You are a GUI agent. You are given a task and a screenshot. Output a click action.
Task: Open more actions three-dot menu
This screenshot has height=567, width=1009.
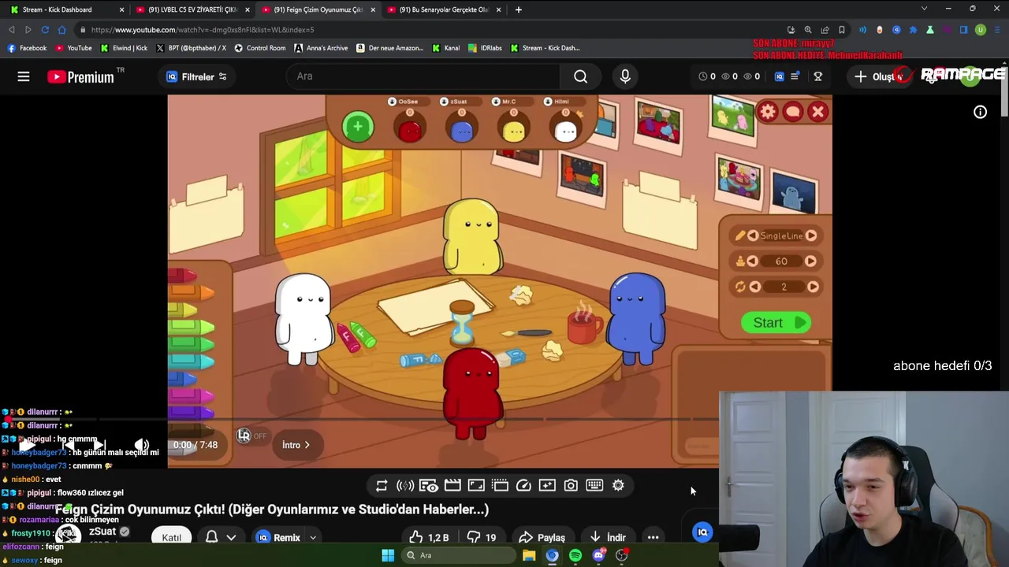[653, 537]
